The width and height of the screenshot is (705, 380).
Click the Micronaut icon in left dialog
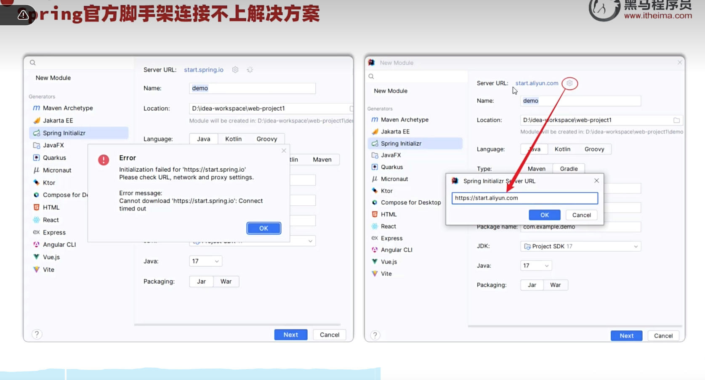(x=36, y=170)
